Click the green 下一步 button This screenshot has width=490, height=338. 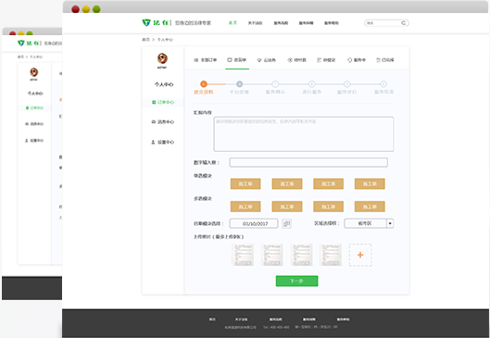click(x=297, y=281)
